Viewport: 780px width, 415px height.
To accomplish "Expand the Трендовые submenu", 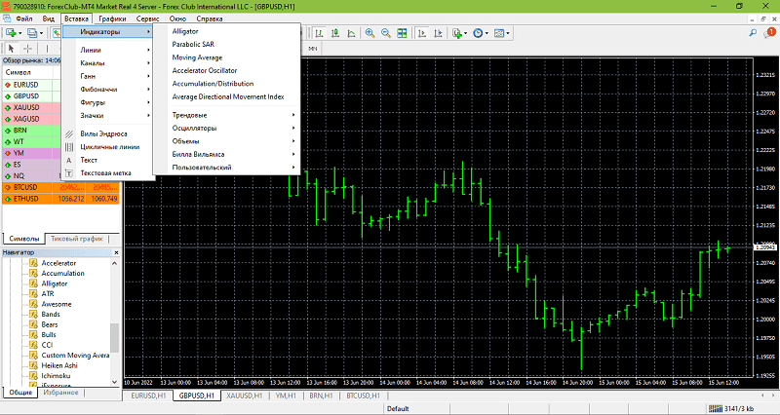I will [227, 115].
